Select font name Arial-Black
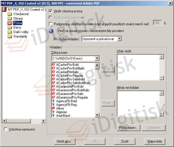 (x=63, y=116)
